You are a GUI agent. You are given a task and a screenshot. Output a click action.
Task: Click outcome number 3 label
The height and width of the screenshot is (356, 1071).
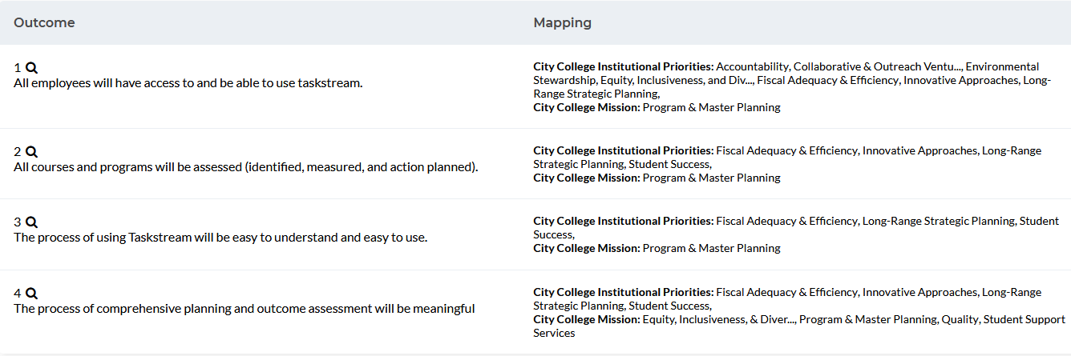(18, 222)
